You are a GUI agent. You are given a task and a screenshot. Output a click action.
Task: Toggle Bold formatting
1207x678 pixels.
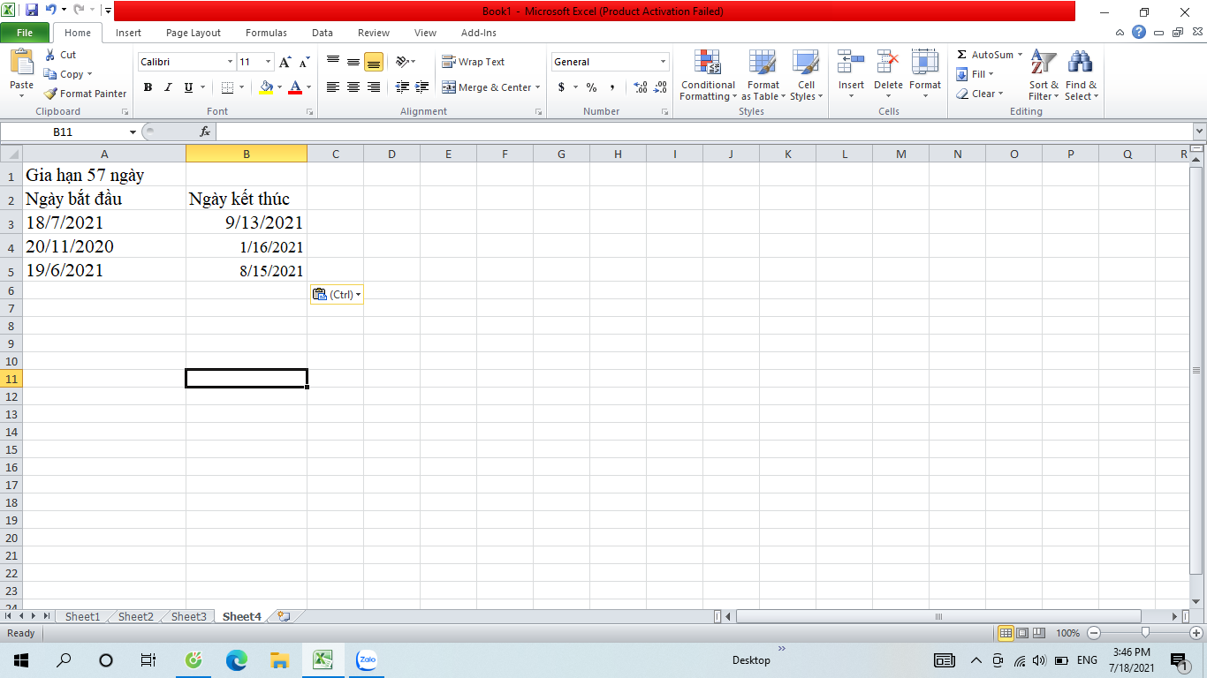148,87
